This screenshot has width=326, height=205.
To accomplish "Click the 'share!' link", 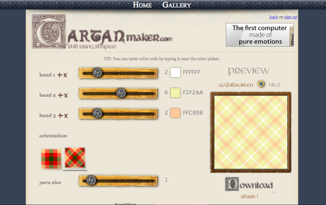I will click(249, 196).
